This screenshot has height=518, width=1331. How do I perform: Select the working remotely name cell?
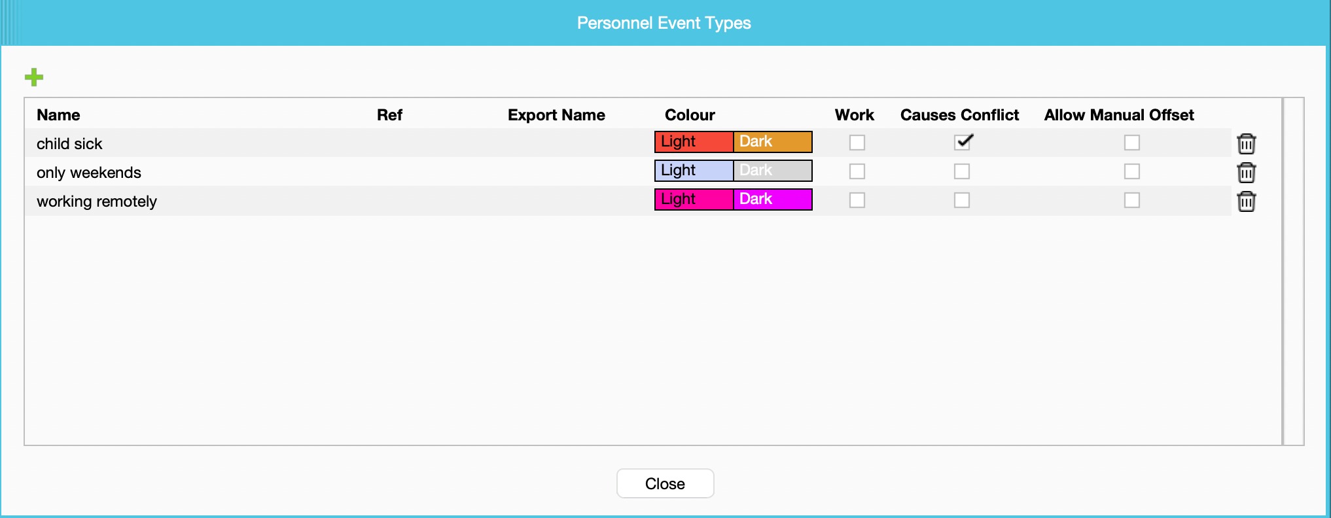point(97,201)
